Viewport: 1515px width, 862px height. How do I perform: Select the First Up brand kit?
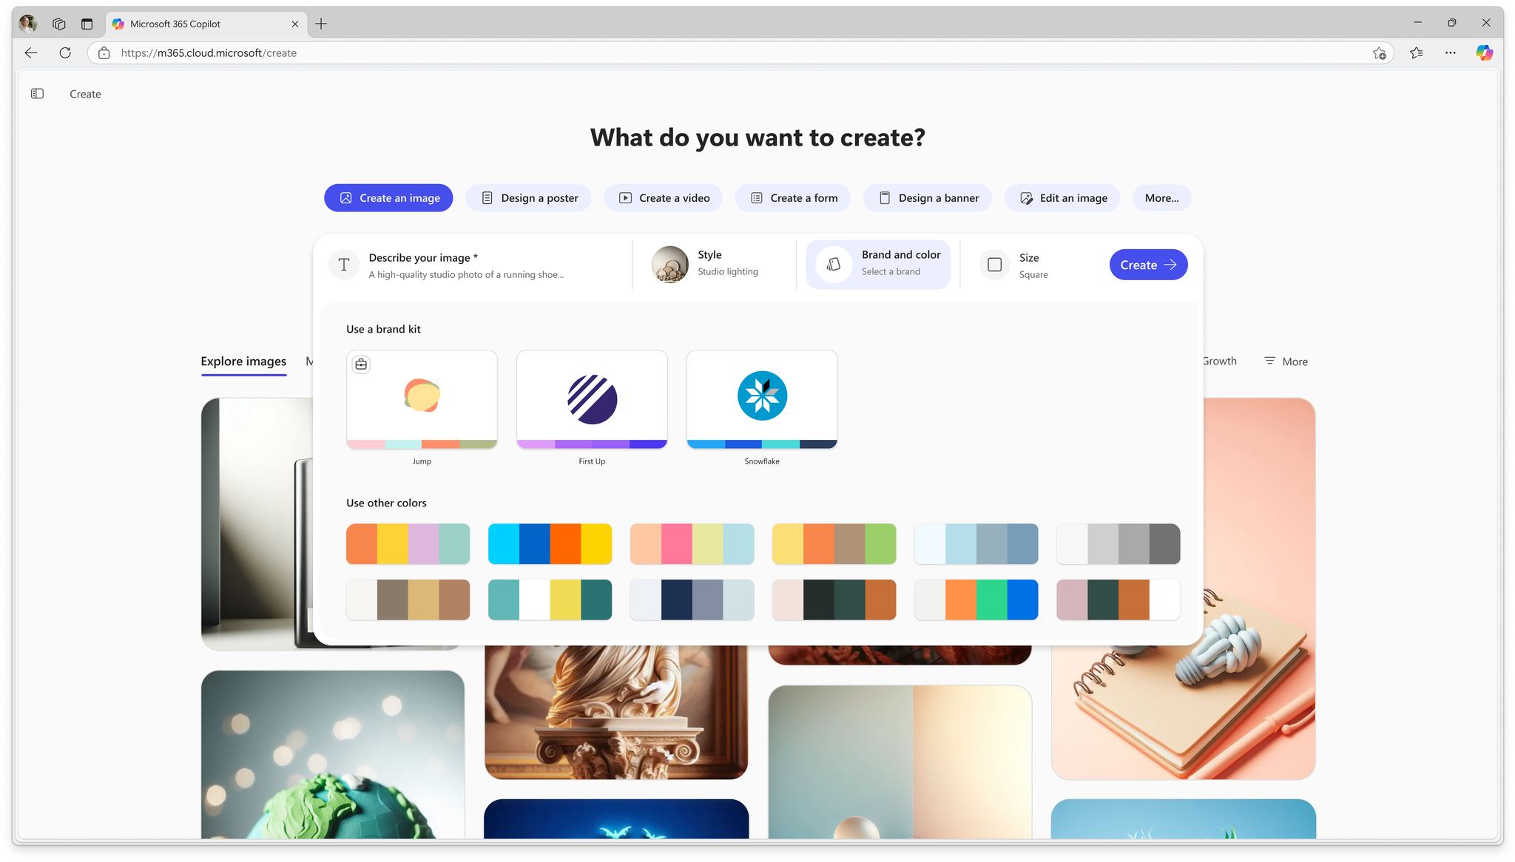tap(592, 399)
